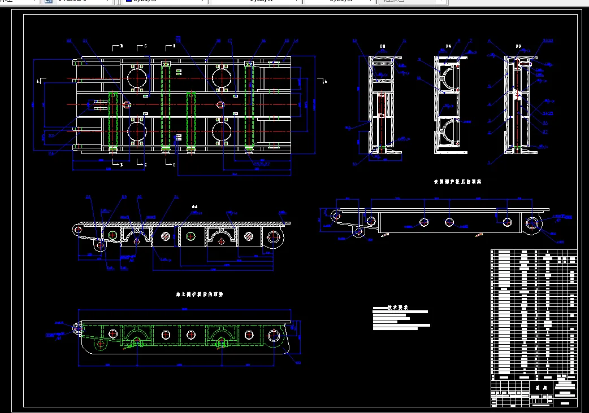Image resolution: width=589 pixels, height=413 pixels.
Task: Select callout number 37 beside D-D section
Action: (x=545, y=132)
